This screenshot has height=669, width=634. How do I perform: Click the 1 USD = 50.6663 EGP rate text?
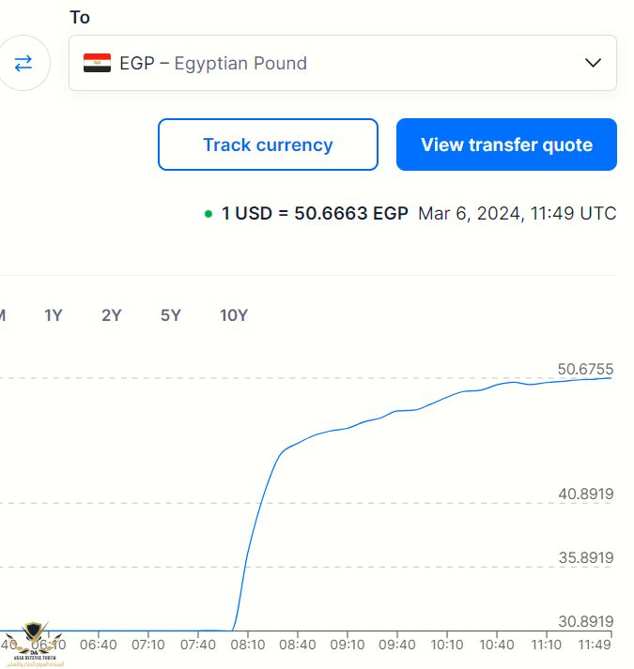coord(315,213)
